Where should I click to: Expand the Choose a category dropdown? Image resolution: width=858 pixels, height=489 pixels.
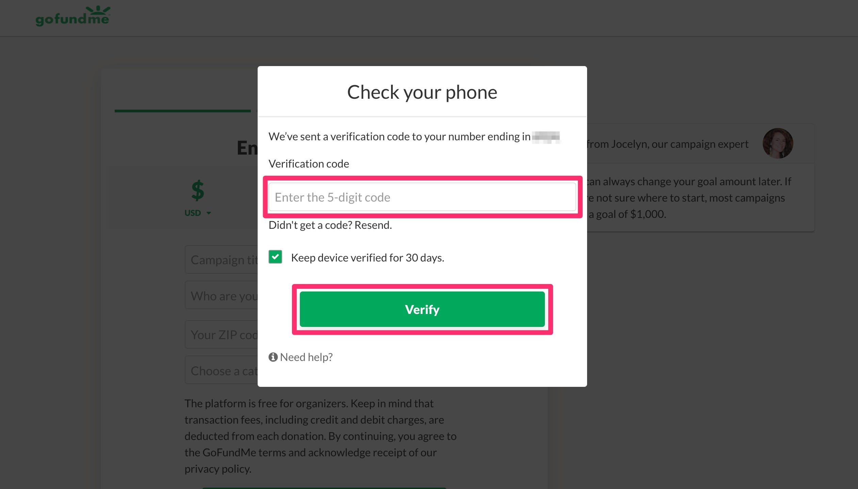point(221,370)
